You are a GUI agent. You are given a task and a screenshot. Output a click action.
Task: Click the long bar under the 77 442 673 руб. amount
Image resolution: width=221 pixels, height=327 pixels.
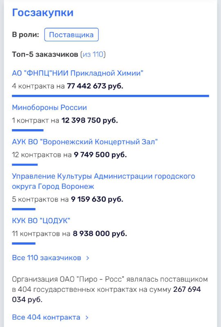(110, 96)
